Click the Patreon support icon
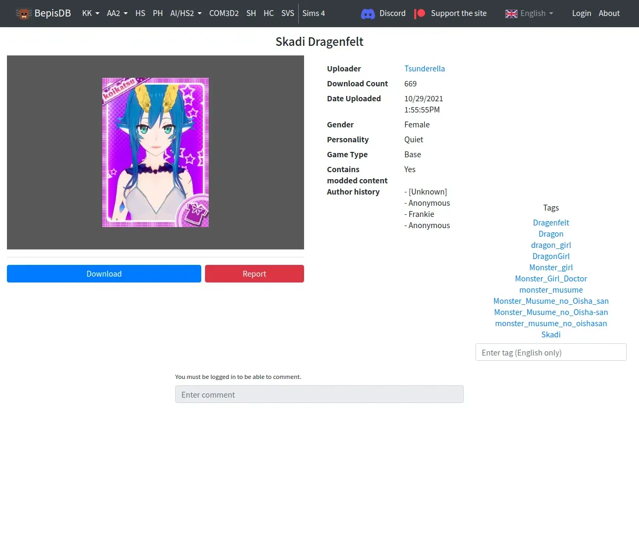The image size is (639, 533). (420, 13)
